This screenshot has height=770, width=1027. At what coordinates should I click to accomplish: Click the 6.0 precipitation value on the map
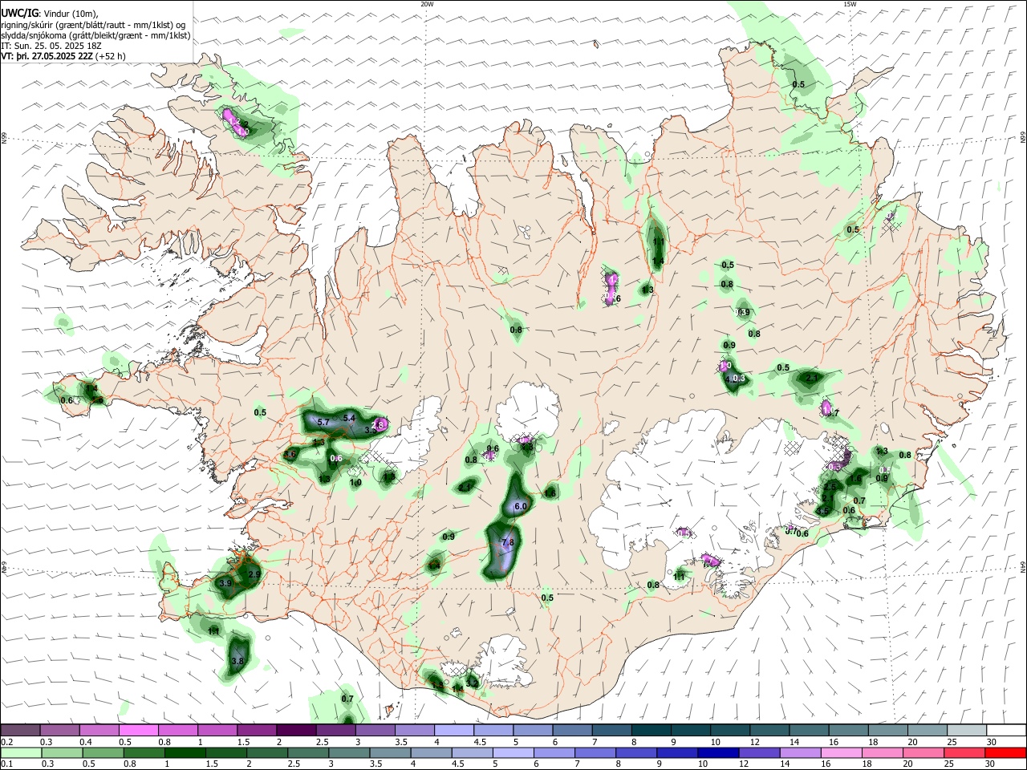[520, 507]
